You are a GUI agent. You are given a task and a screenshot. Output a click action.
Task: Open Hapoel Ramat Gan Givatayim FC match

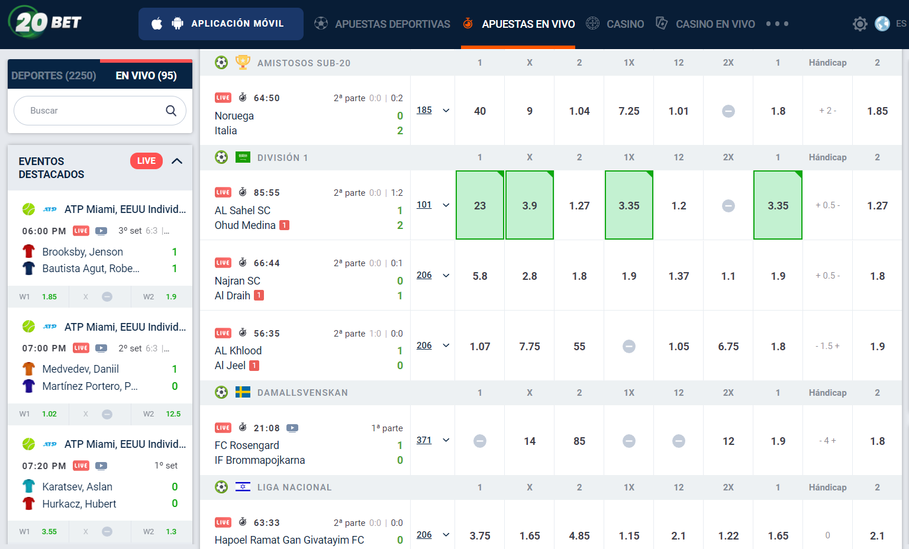[x=289, y=540]
